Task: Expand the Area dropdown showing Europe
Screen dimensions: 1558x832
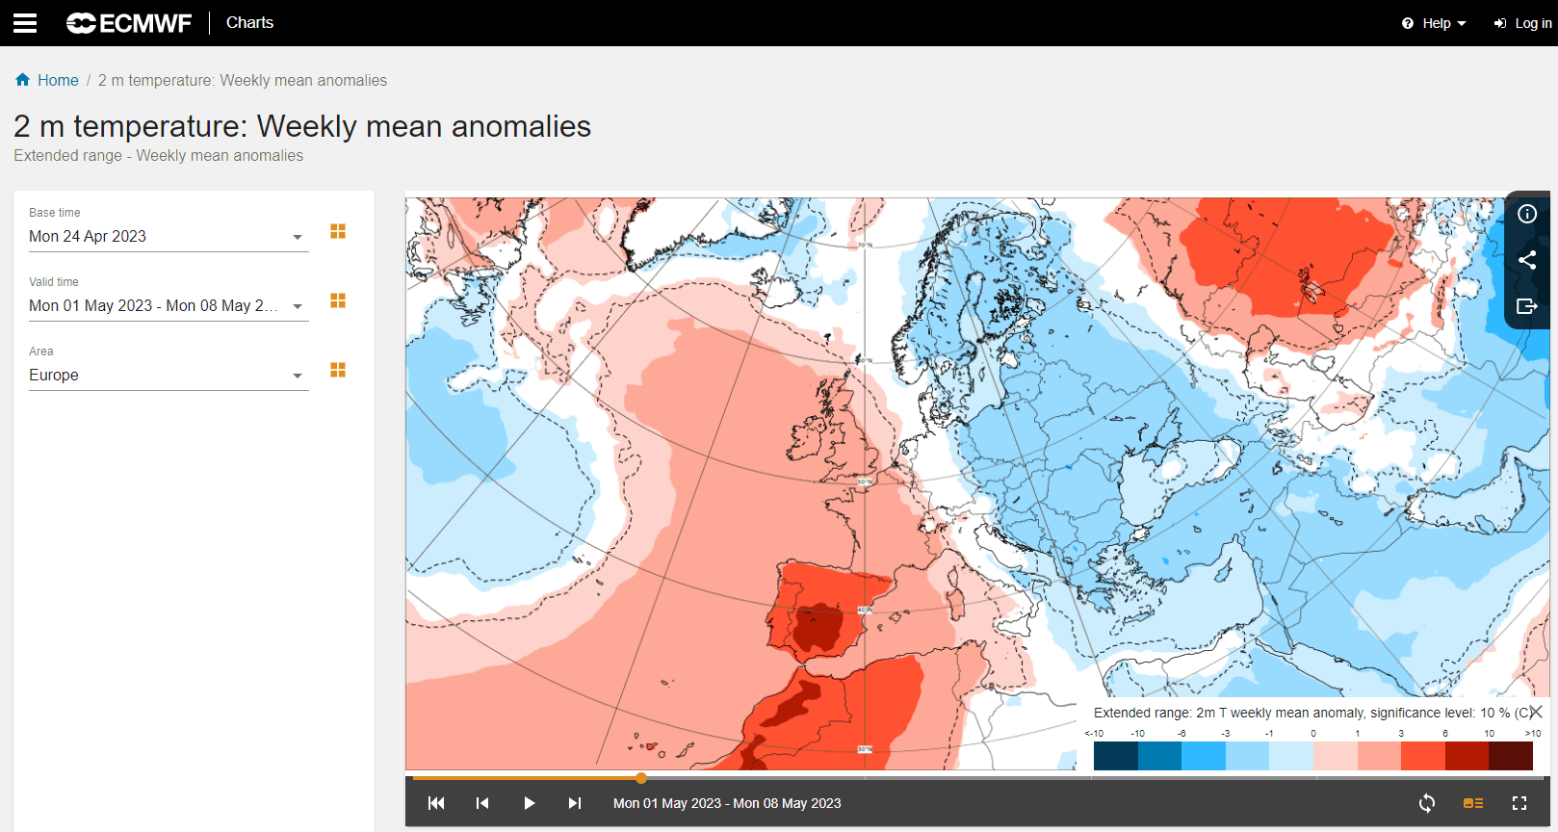Action: 298,376
